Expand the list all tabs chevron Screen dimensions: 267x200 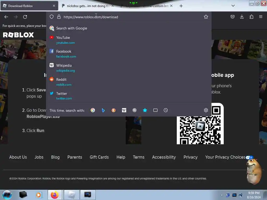point(233,6)
